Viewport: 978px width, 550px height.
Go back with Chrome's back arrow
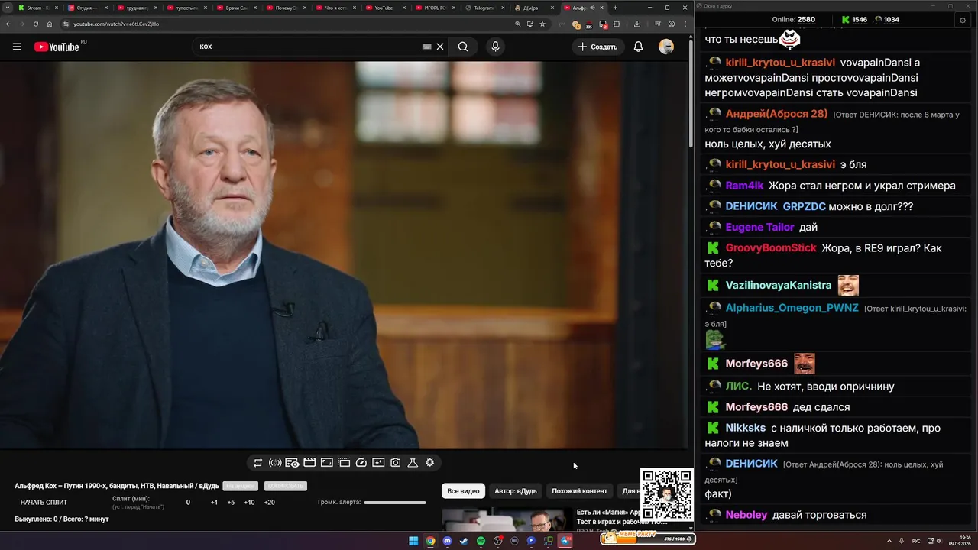pyautogui.click(x=8, y=24)
